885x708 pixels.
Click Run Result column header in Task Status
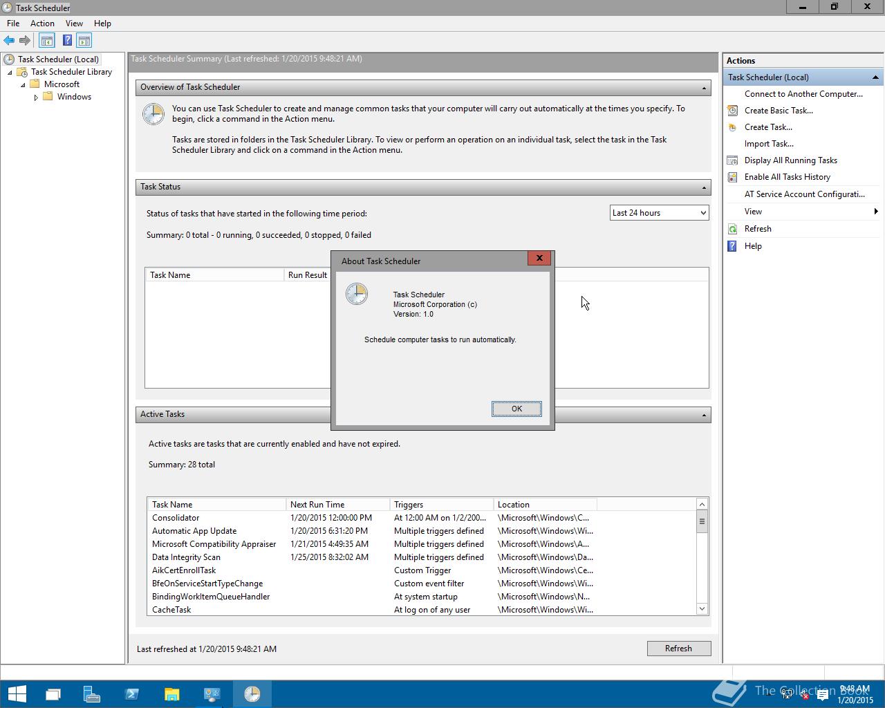click(308, 275)
